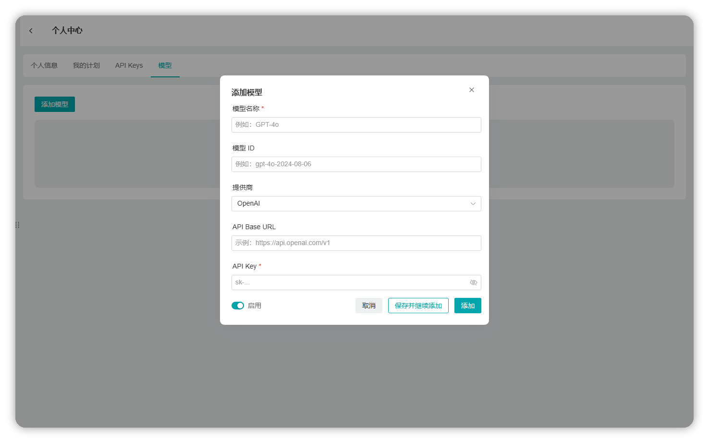The image size is (709, 443).
Task: Click the 添加模型 button behind the dialog
Action: click(x=55, y=104)
